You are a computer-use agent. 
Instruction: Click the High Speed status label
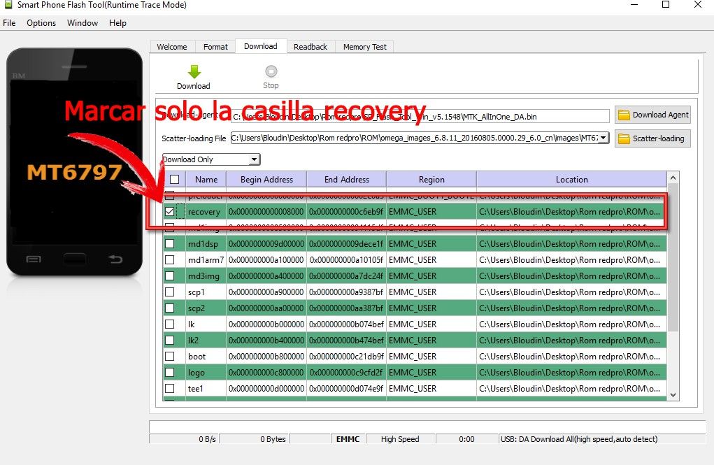pyautogui.click(x=400, y=439)
